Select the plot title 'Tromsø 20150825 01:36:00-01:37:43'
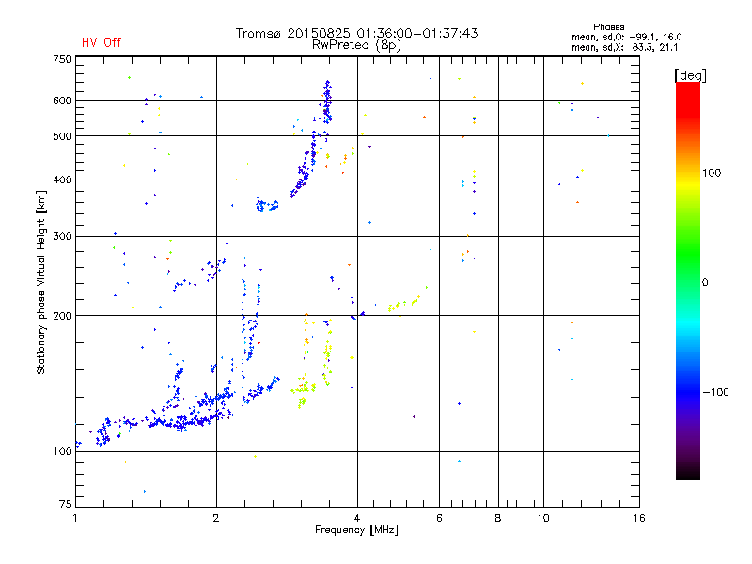The width and height of the screenshot is (752, 564). [357, 33]
